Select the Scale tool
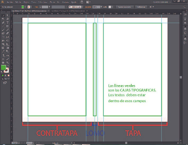Viewport: 188px width, 145px height. [8, 37]
